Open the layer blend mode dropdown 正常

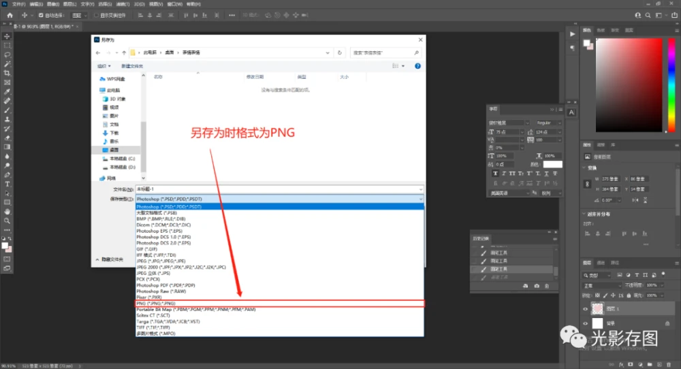[x=601, y=285]
